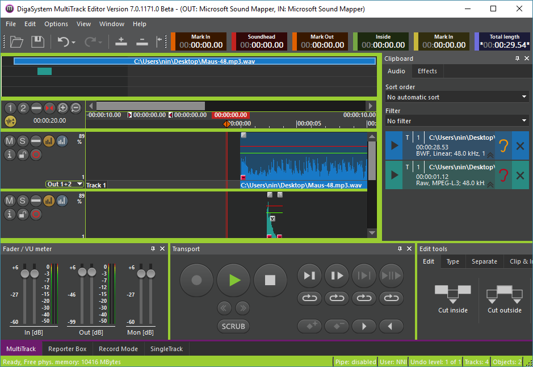Click the Undo arrow in toolbar
The height and width of the screenshot is (367, 533).
(x=63, y=41)
